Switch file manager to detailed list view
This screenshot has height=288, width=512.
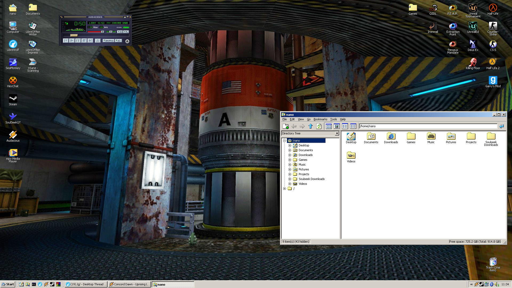tap(353, 126)
